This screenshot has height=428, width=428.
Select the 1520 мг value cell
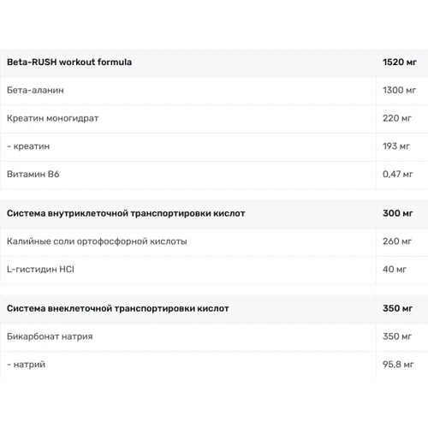[x=400, y=62]
